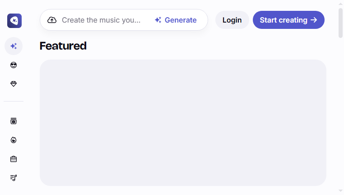The image size is (344, 195).
Task: Focus the 'Create the music you...' field
Action: 101,20
